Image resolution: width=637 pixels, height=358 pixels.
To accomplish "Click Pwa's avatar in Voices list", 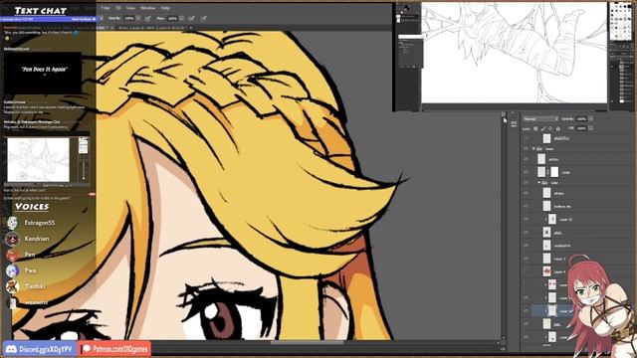I will tap(13, 270).
